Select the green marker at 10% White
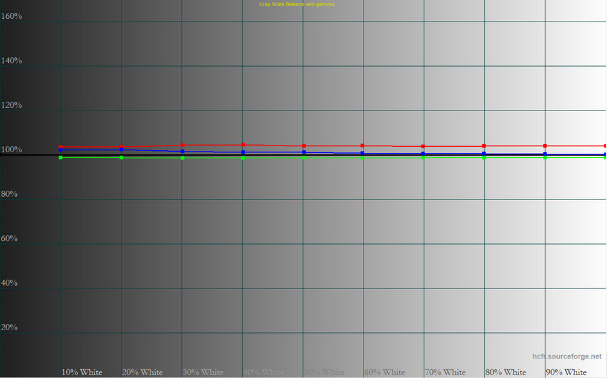 (61, 158)
